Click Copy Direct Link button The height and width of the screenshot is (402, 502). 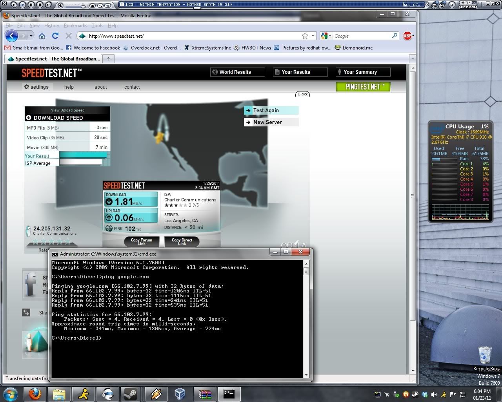coord(182,241)
